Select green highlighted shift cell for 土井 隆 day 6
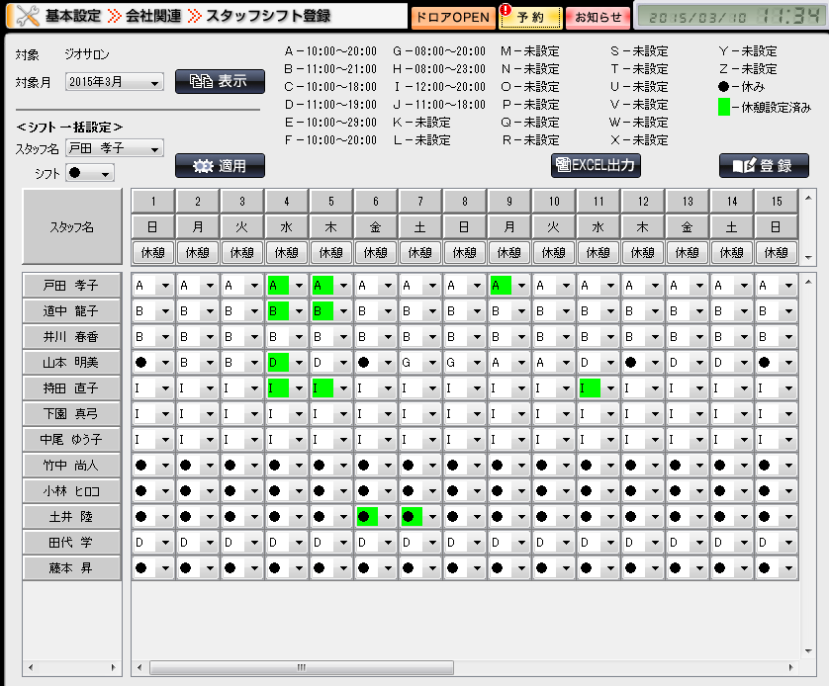 pos(368,516)
